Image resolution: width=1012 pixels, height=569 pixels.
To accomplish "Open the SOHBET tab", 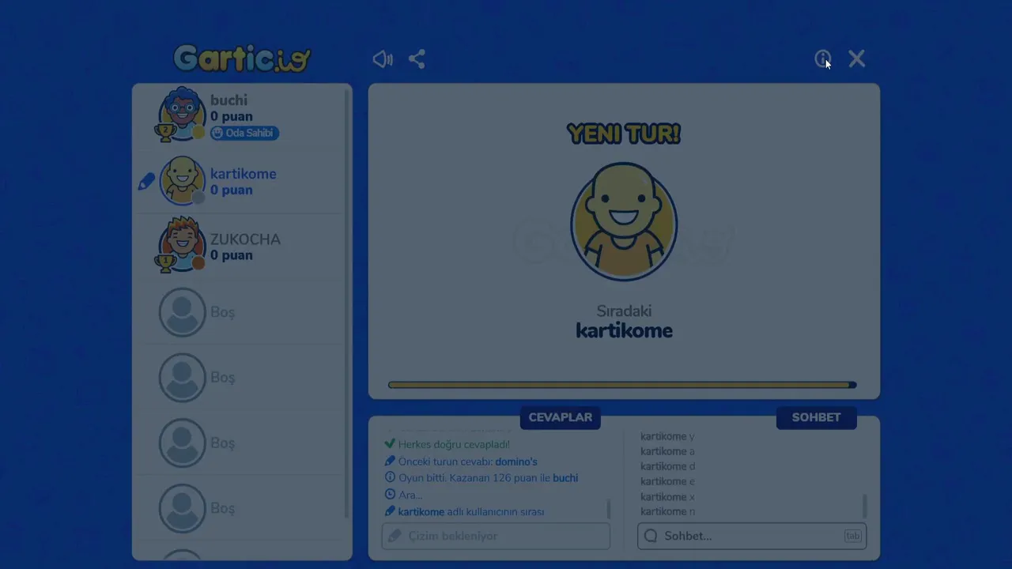I will tap(817, 417).
